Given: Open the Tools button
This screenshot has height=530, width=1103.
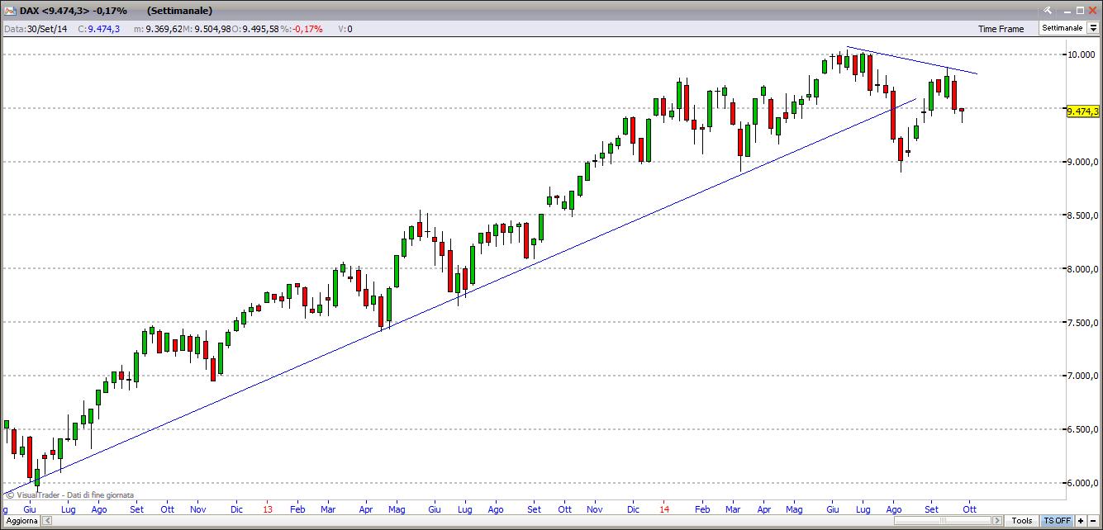Looking at the screenshot, I should click(1022, 521).
